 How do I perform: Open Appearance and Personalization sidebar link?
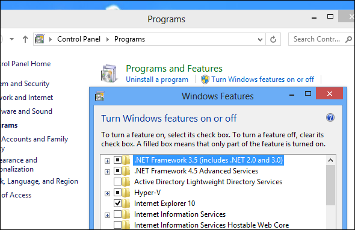[19, 164]
